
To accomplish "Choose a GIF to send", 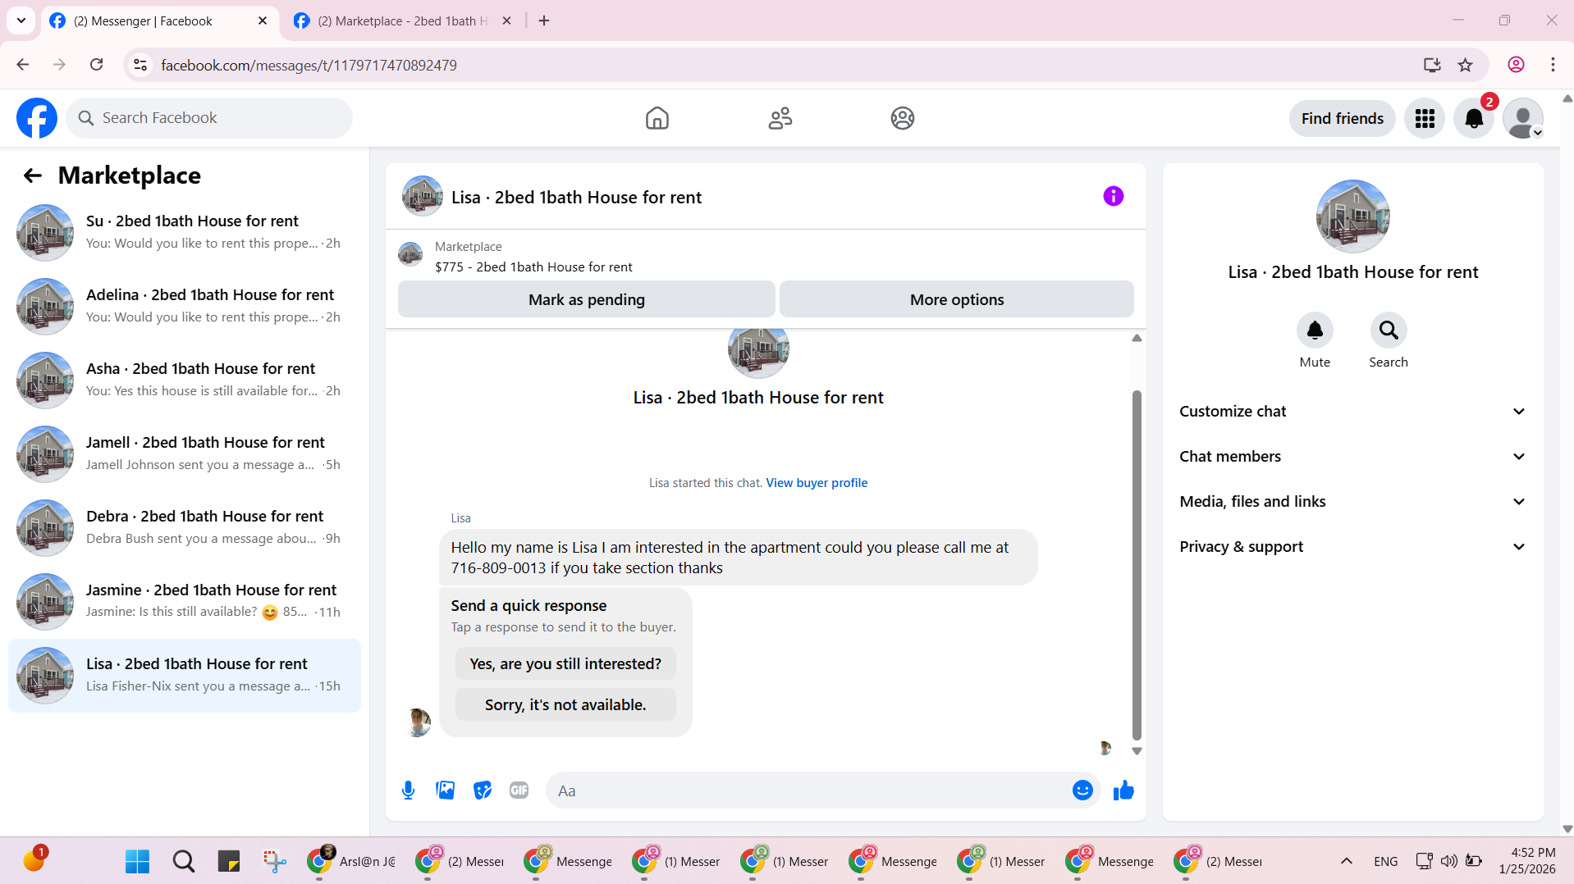I will pyautogui.click(x=519, y=791).
